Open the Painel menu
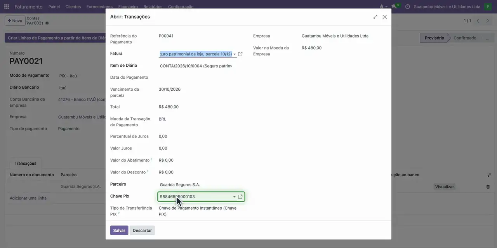Screen dimensions: 497x248 (x=54, y=7)
